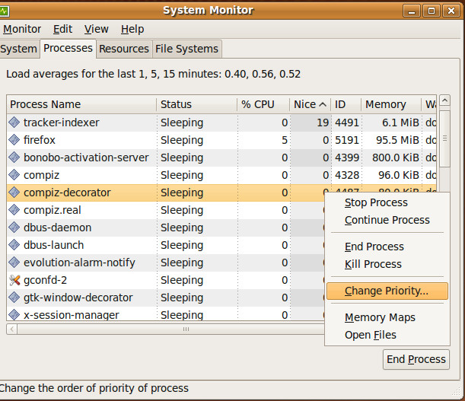Maximize the System Monitor window

432,11
